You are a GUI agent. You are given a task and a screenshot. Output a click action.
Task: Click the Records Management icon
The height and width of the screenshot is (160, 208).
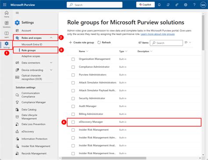[x=17, y=153]
